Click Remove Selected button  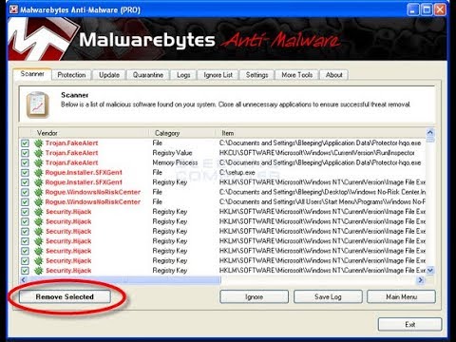point(65,296)
